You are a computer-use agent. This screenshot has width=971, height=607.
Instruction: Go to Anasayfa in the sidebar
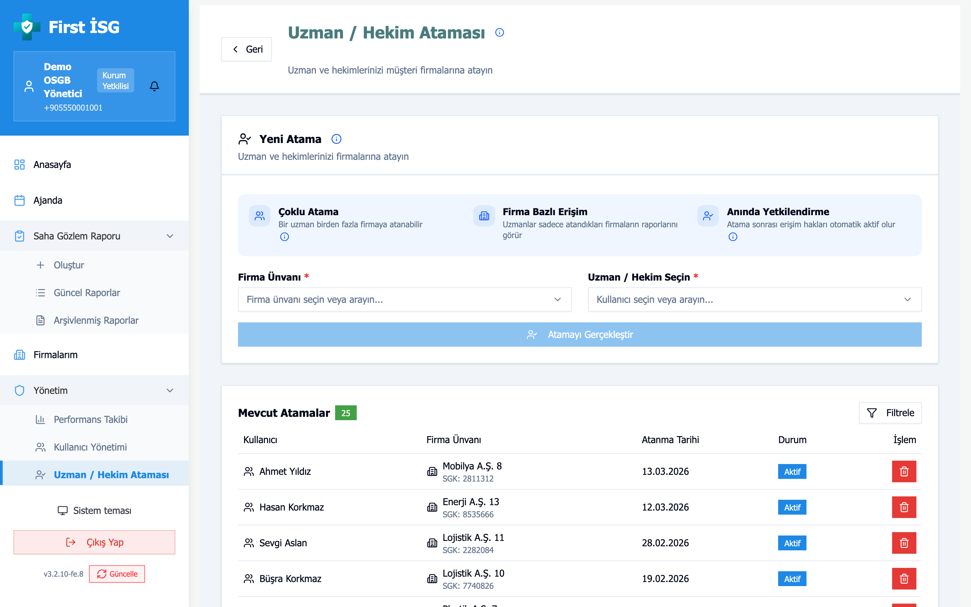(52, 165)
